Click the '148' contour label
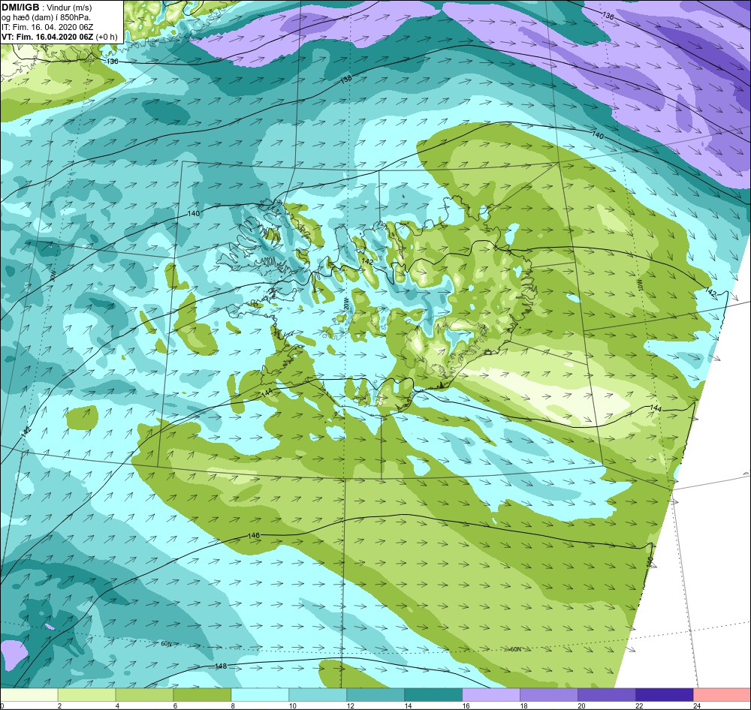The width and height of the screenshot is (751, 710). 221,666
